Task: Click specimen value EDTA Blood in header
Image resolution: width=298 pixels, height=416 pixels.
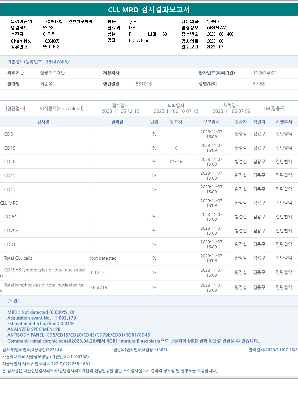Action: (140, 40)
